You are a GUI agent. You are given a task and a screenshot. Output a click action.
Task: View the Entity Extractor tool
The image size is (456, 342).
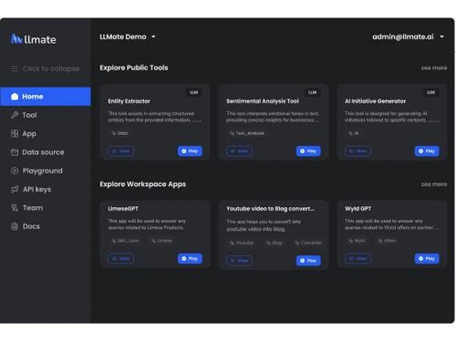120,151
